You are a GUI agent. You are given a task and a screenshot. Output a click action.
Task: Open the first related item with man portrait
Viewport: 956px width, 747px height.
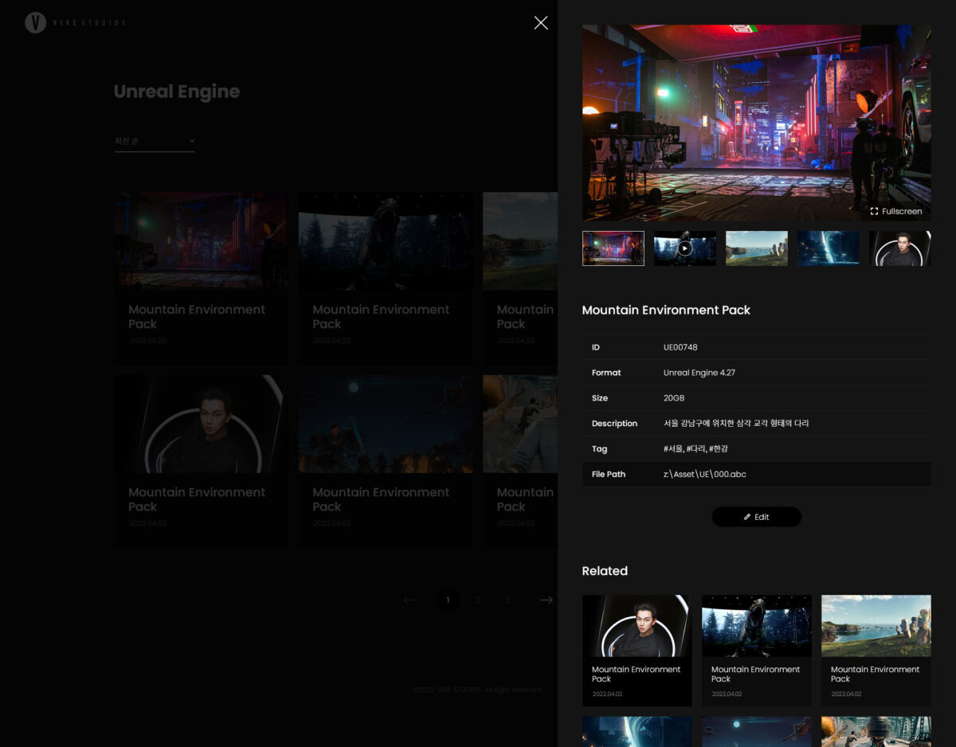coord(637,649)
